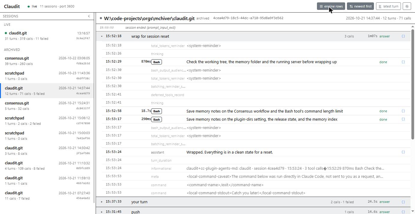Select the deferred_tools_record row

coord(256,95)
